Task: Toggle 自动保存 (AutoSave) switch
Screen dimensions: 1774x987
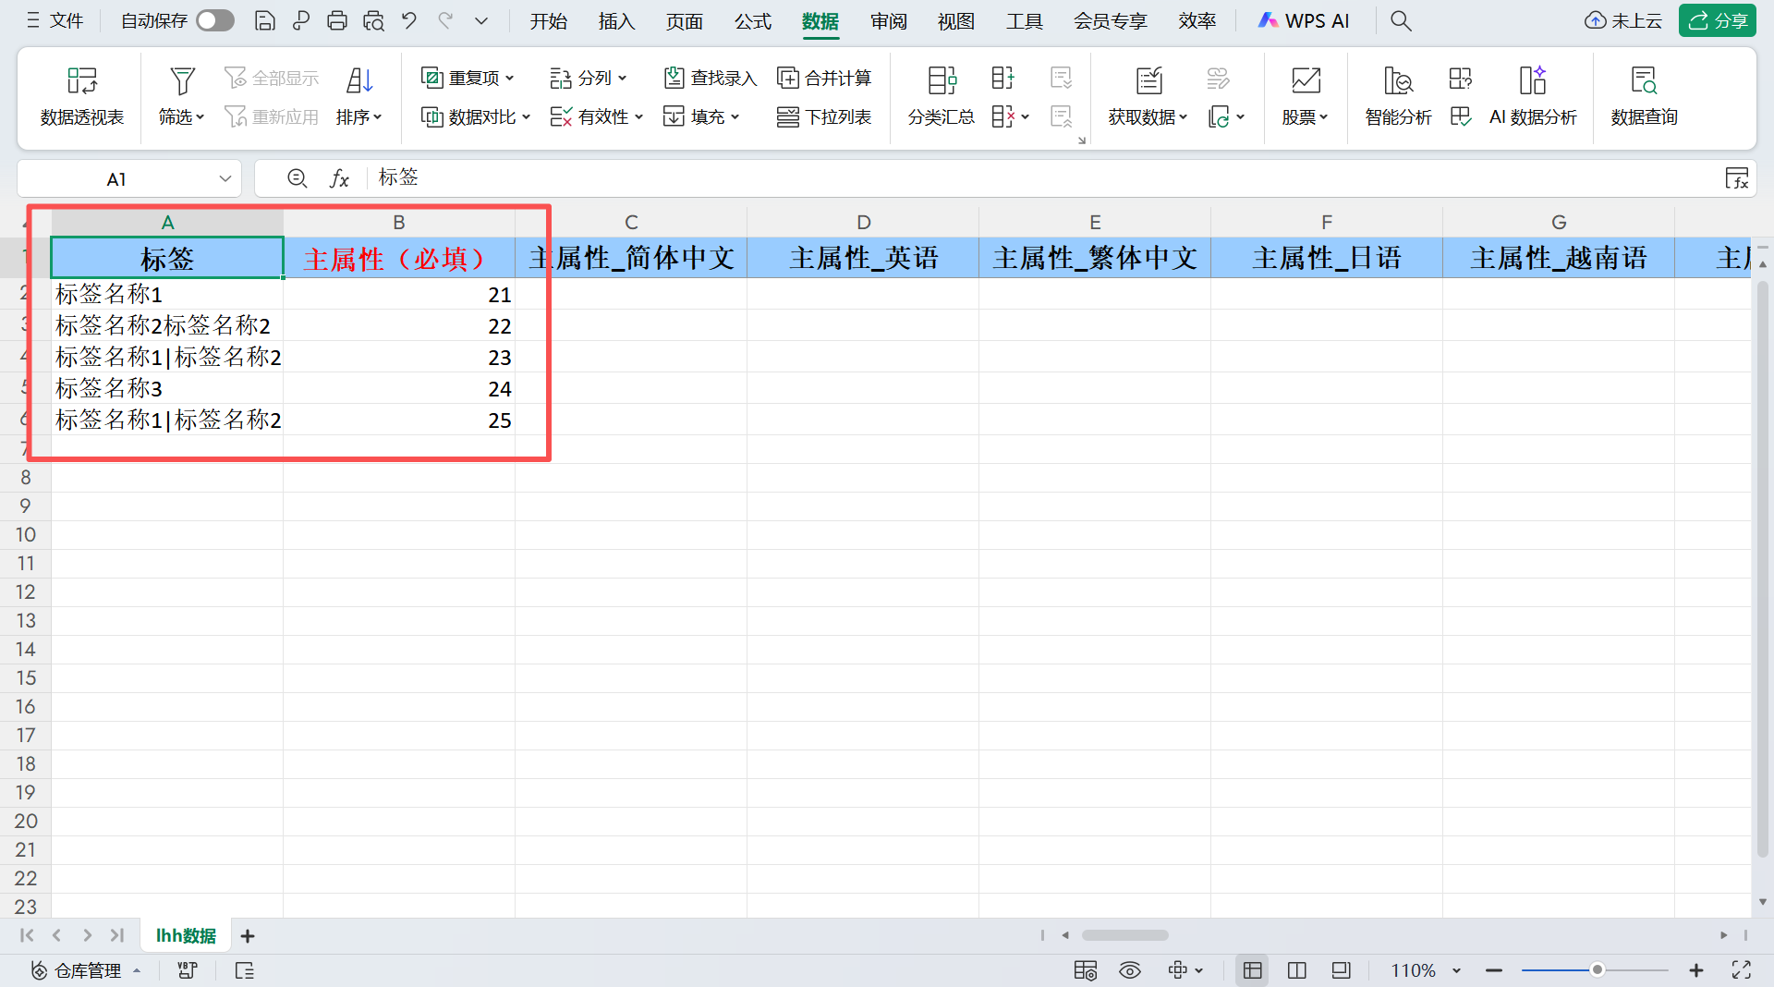Action: 214,19
